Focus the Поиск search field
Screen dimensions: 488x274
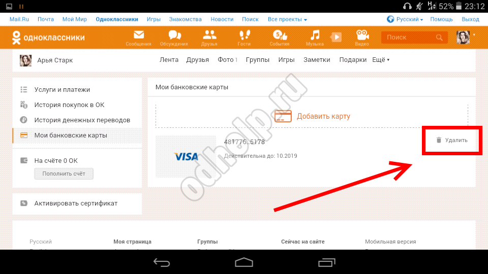414,38
